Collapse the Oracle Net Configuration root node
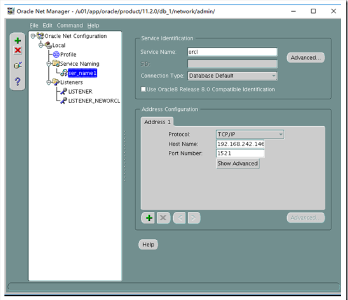 pos(33,36)
